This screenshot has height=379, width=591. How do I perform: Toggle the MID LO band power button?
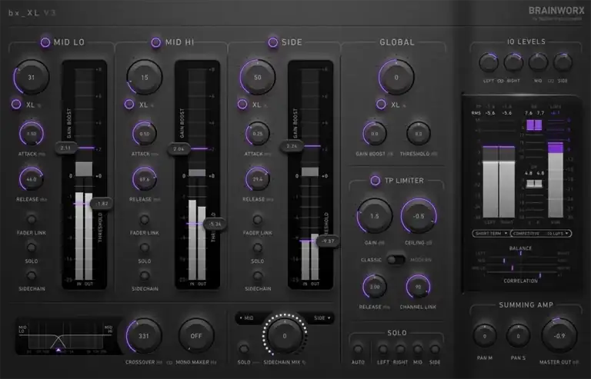(45, 42)
